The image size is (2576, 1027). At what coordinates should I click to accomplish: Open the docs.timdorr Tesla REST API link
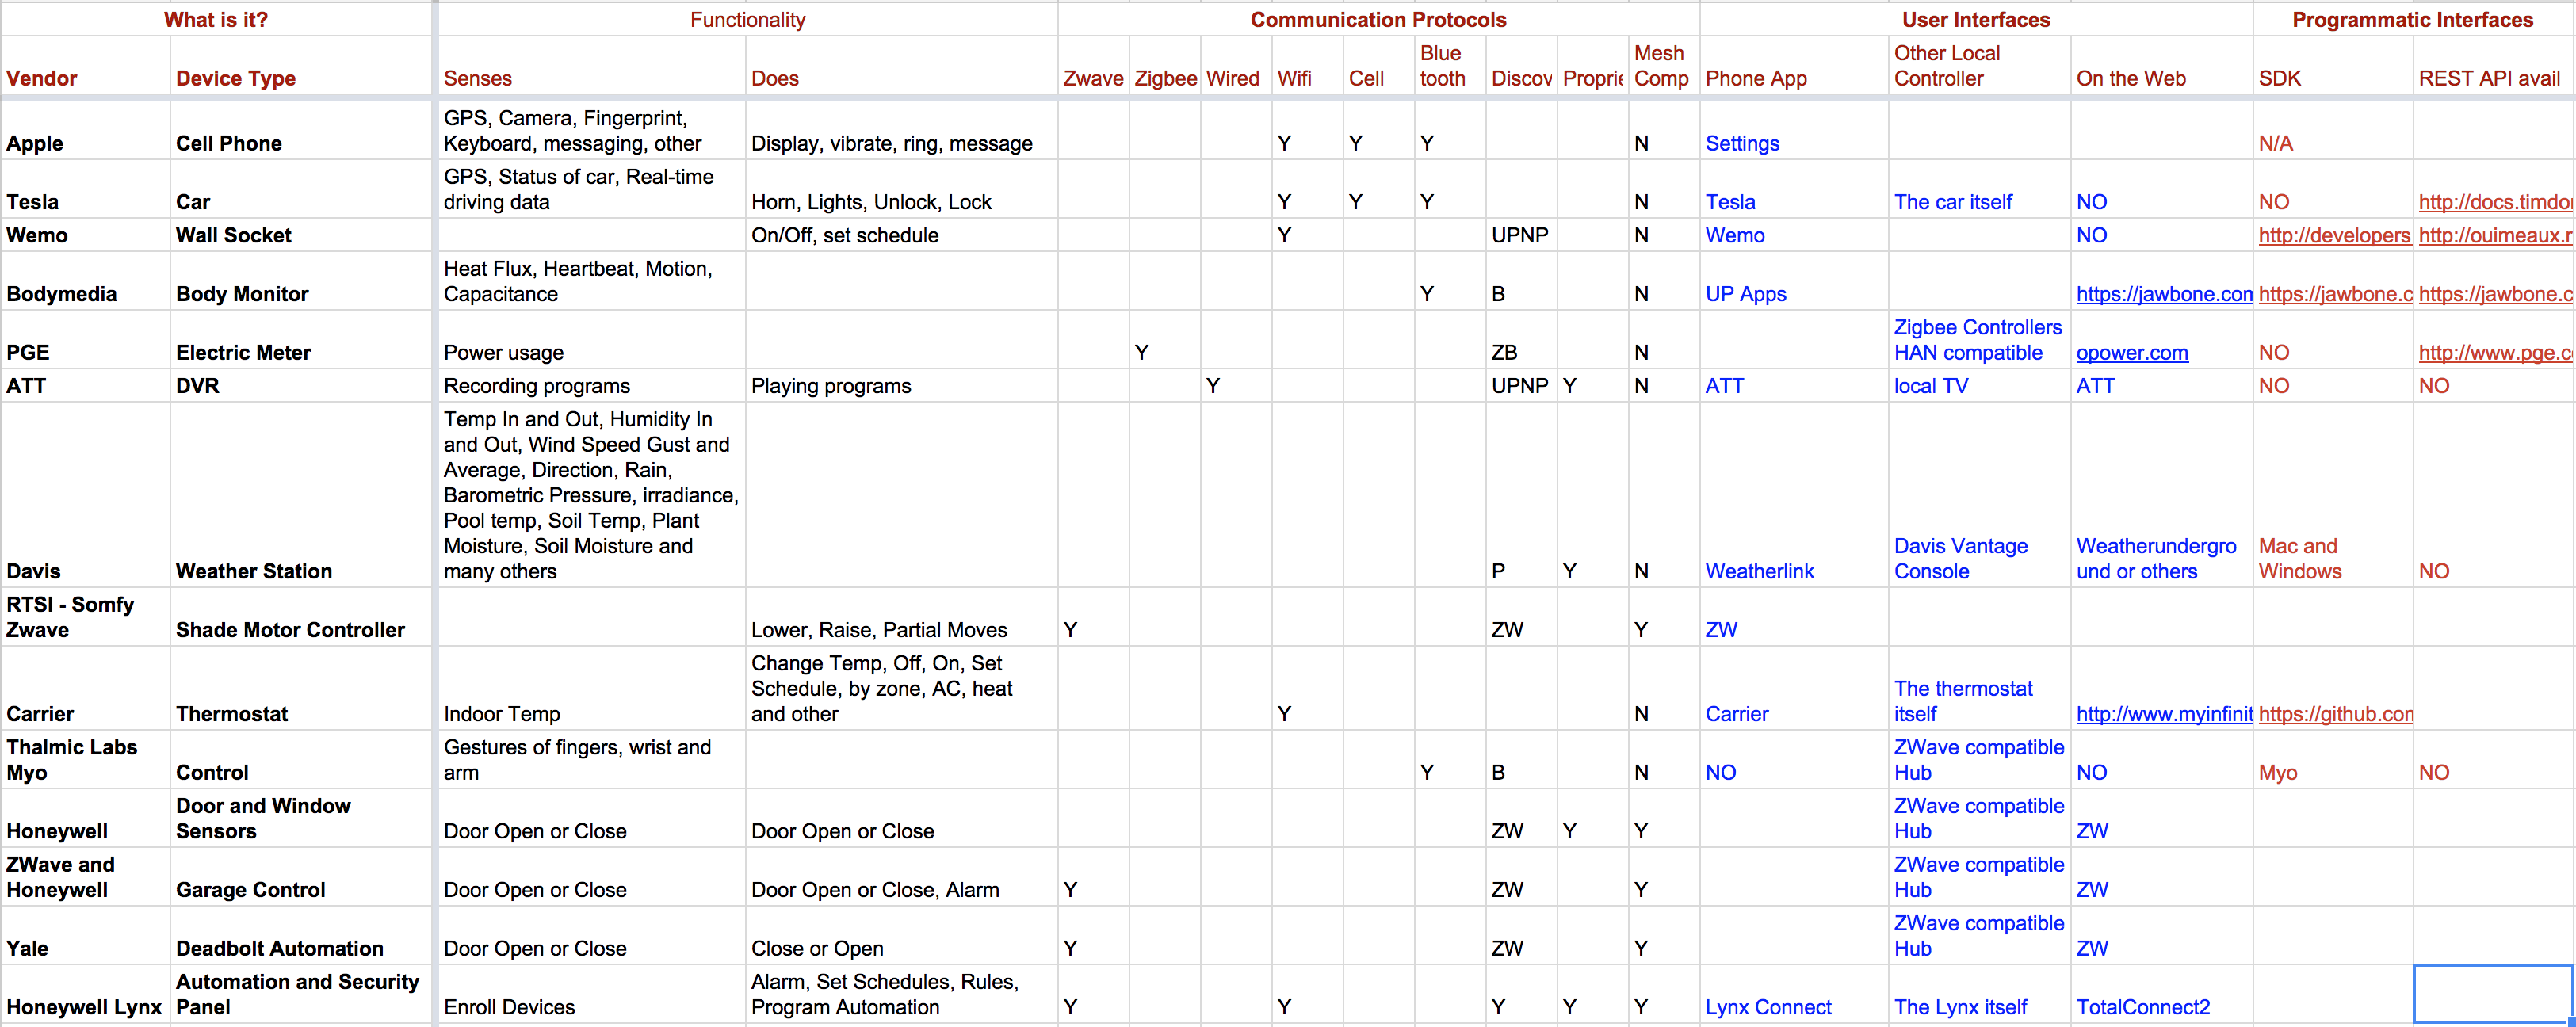coord(2494,202)
